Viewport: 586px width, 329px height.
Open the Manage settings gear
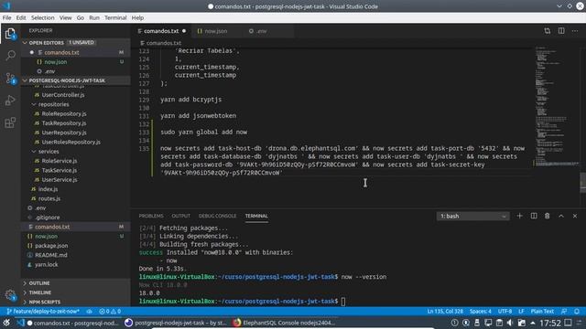coord(10,295)
